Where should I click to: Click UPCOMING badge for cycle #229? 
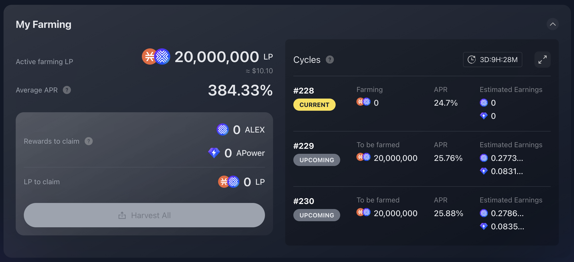[x=317, y=160]
